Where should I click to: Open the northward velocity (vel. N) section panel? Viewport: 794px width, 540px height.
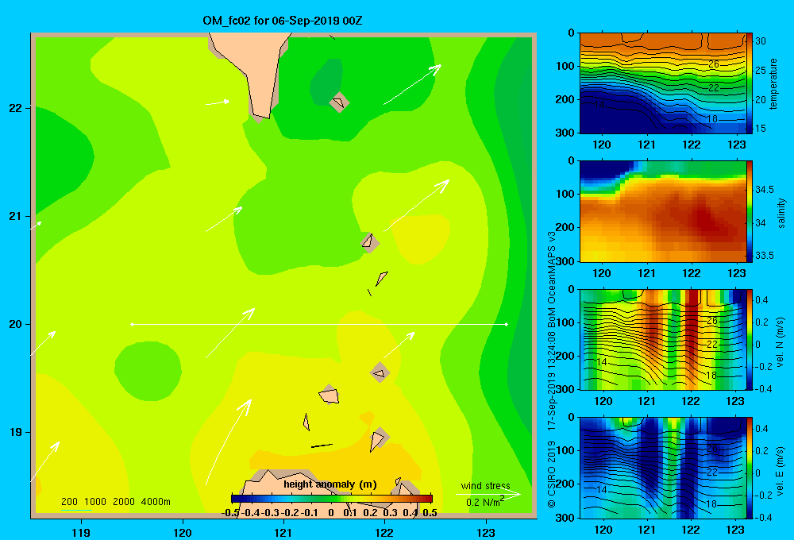coord(662,339)
